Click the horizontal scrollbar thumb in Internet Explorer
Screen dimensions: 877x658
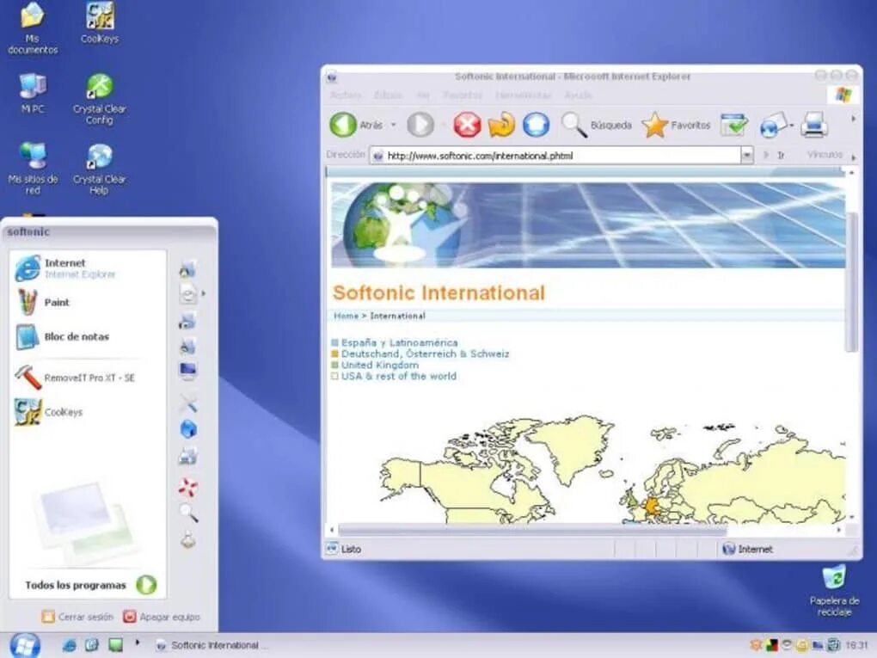click(532, 529)
